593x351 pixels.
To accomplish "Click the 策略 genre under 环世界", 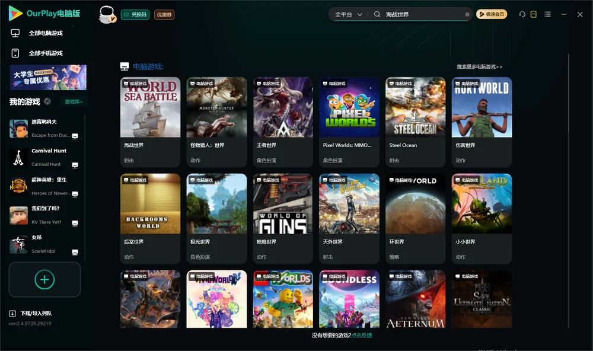I will 394,257.
